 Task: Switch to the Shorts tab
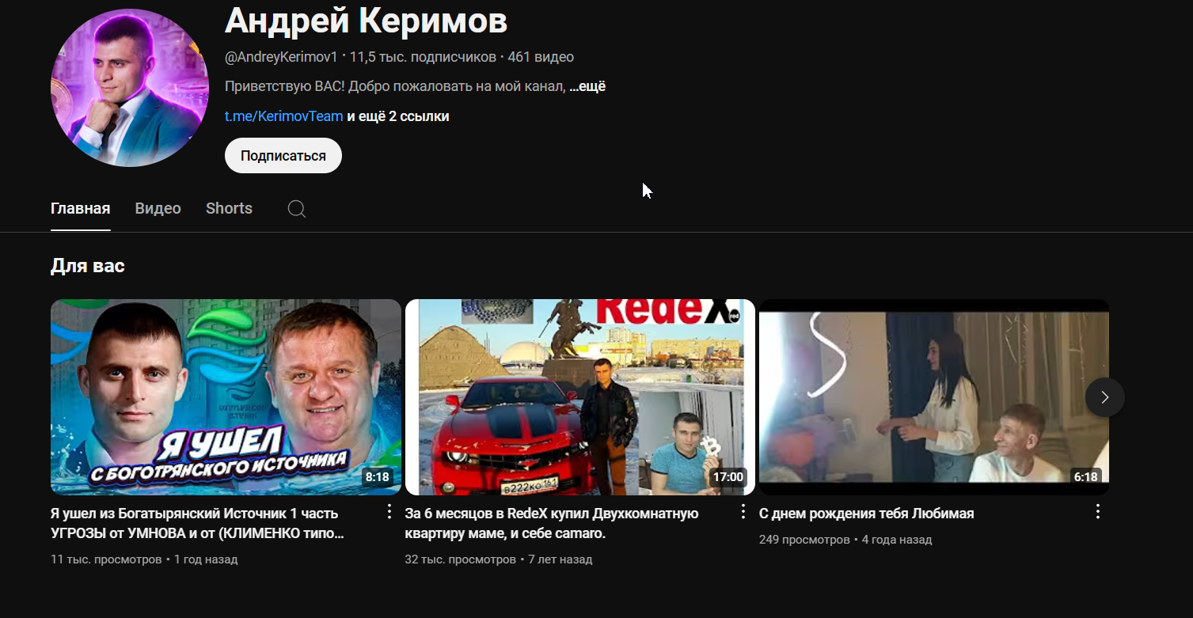point(229,208)
